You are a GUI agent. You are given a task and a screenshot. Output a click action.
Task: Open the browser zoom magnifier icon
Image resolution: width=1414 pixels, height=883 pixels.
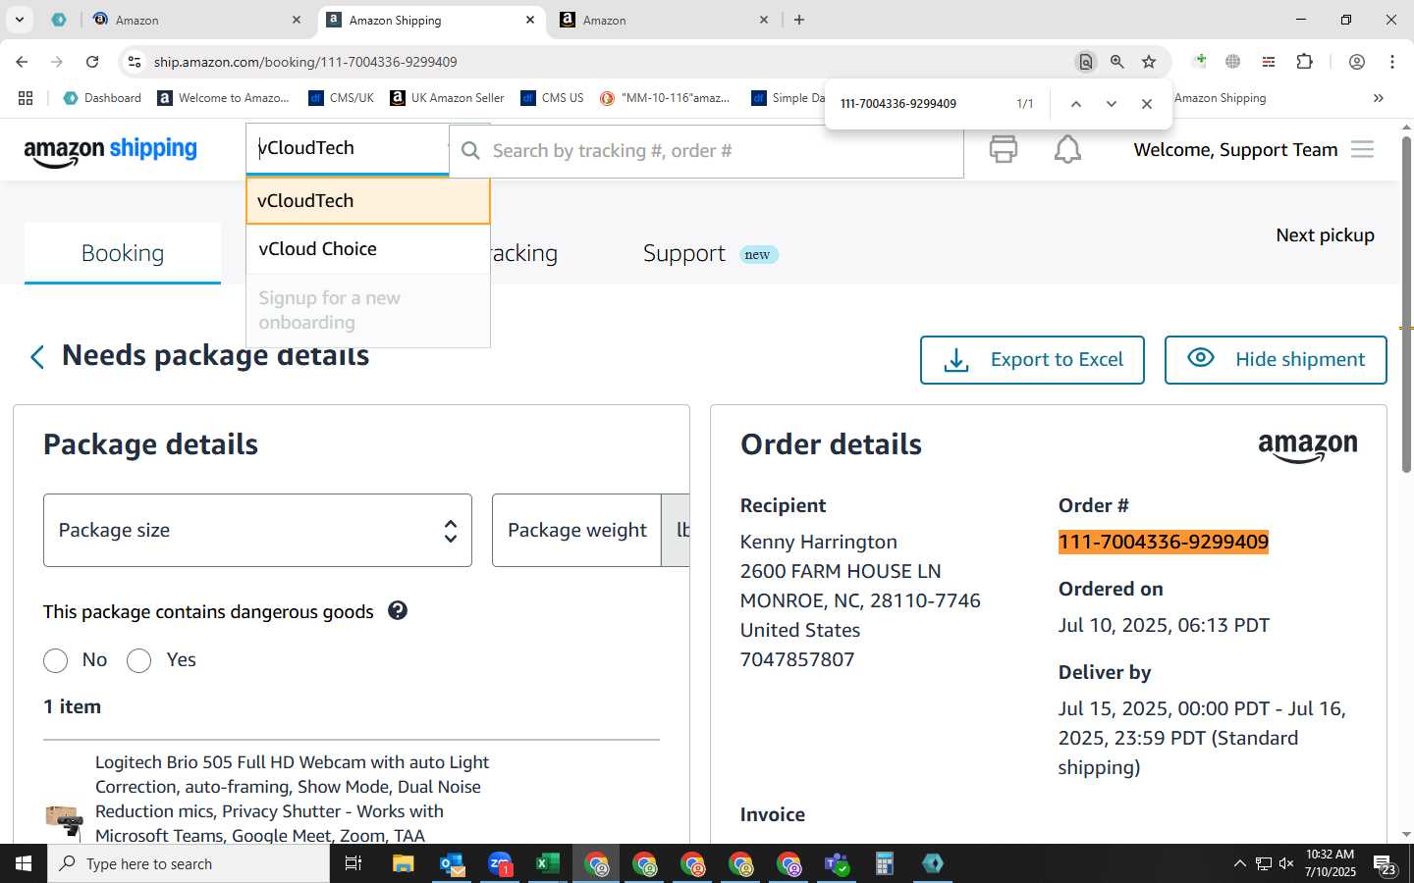point(1117,62)
